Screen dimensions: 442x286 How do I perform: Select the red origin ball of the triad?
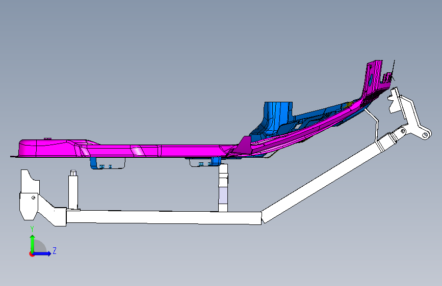pyautogui.click(x=32, y=254)
